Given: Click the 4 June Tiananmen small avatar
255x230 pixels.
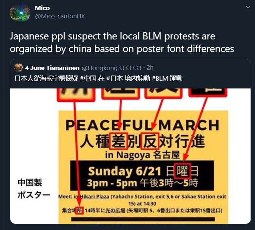Looking at the screenshot, I should coord(18,68).
